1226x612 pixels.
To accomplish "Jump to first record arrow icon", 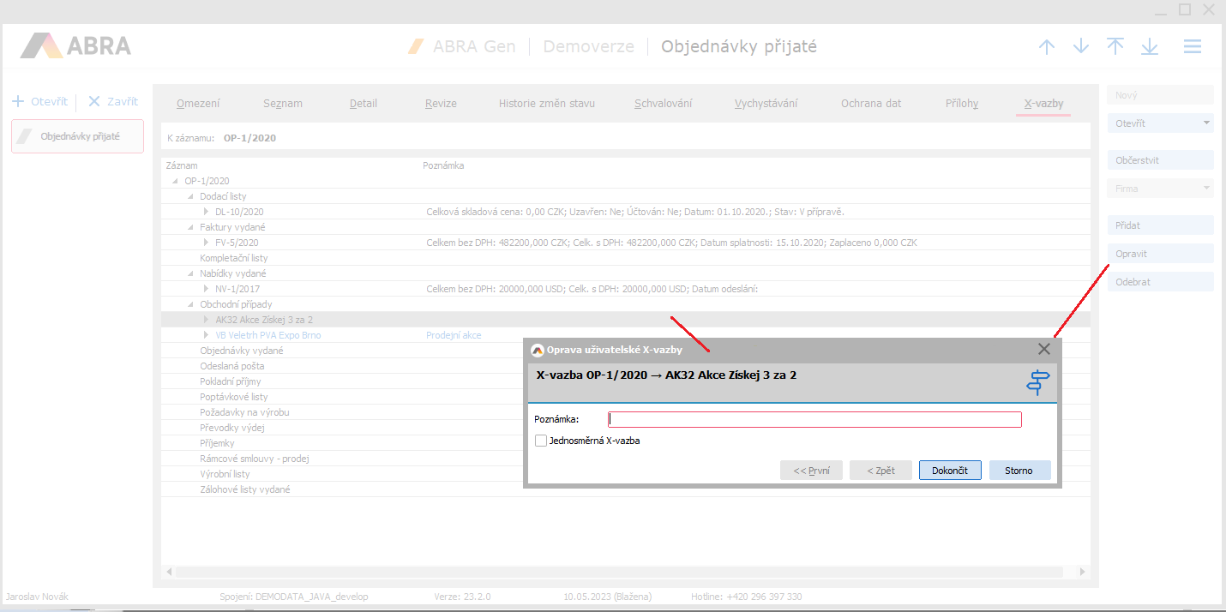I will (1115, 47).
